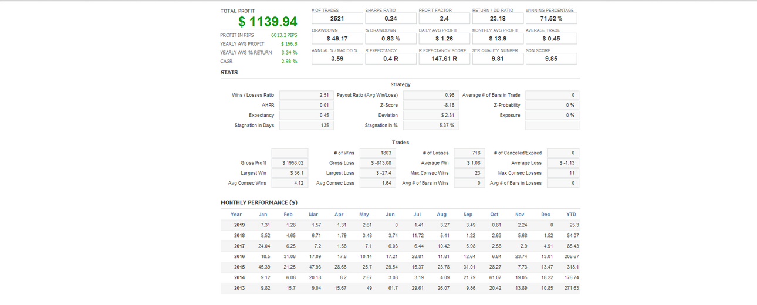This screenshot has height=305, width=757.
Task: Select the 2015 YTD total 318.1
Action: pyautogui.click(x=572, y=267)
